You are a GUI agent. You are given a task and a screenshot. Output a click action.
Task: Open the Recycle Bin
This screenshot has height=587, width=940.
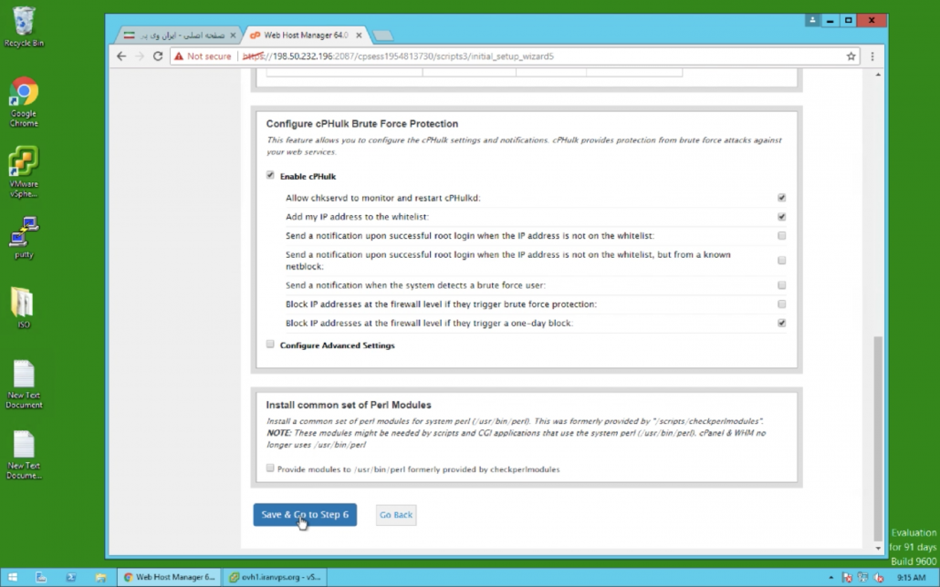tap(24, 26)
